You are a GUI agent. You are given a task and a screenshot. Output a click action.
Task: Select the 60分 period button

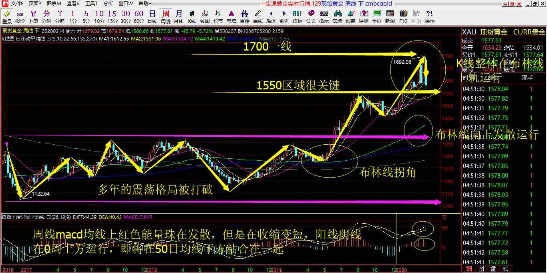click(139, 17)
